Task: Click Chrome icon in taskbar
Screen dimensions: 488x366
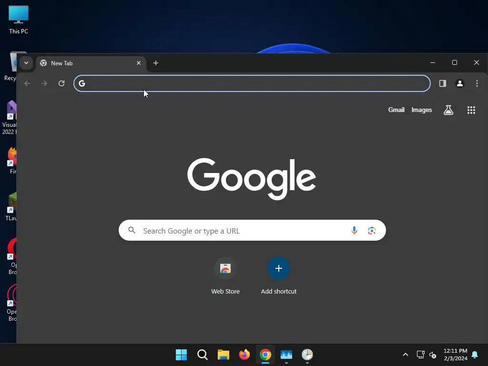Action: click(x=265, y=355)
